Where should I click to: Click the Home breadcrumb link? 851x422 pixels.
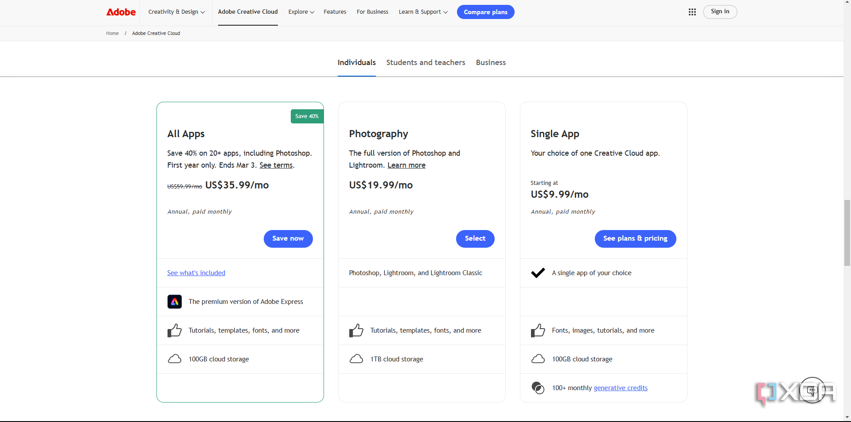(112, 33)
